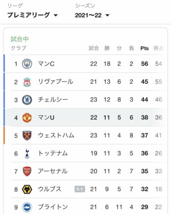Open the リーグ プレミアリーグ dropdown
This screenshot has width=171, height=214.
click(x=32, y=15)
